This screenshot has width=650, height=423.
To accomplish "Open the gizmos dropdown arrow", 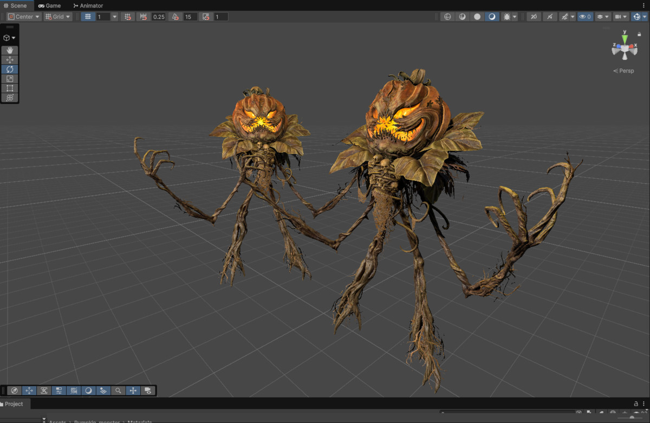I will (645, 17).
